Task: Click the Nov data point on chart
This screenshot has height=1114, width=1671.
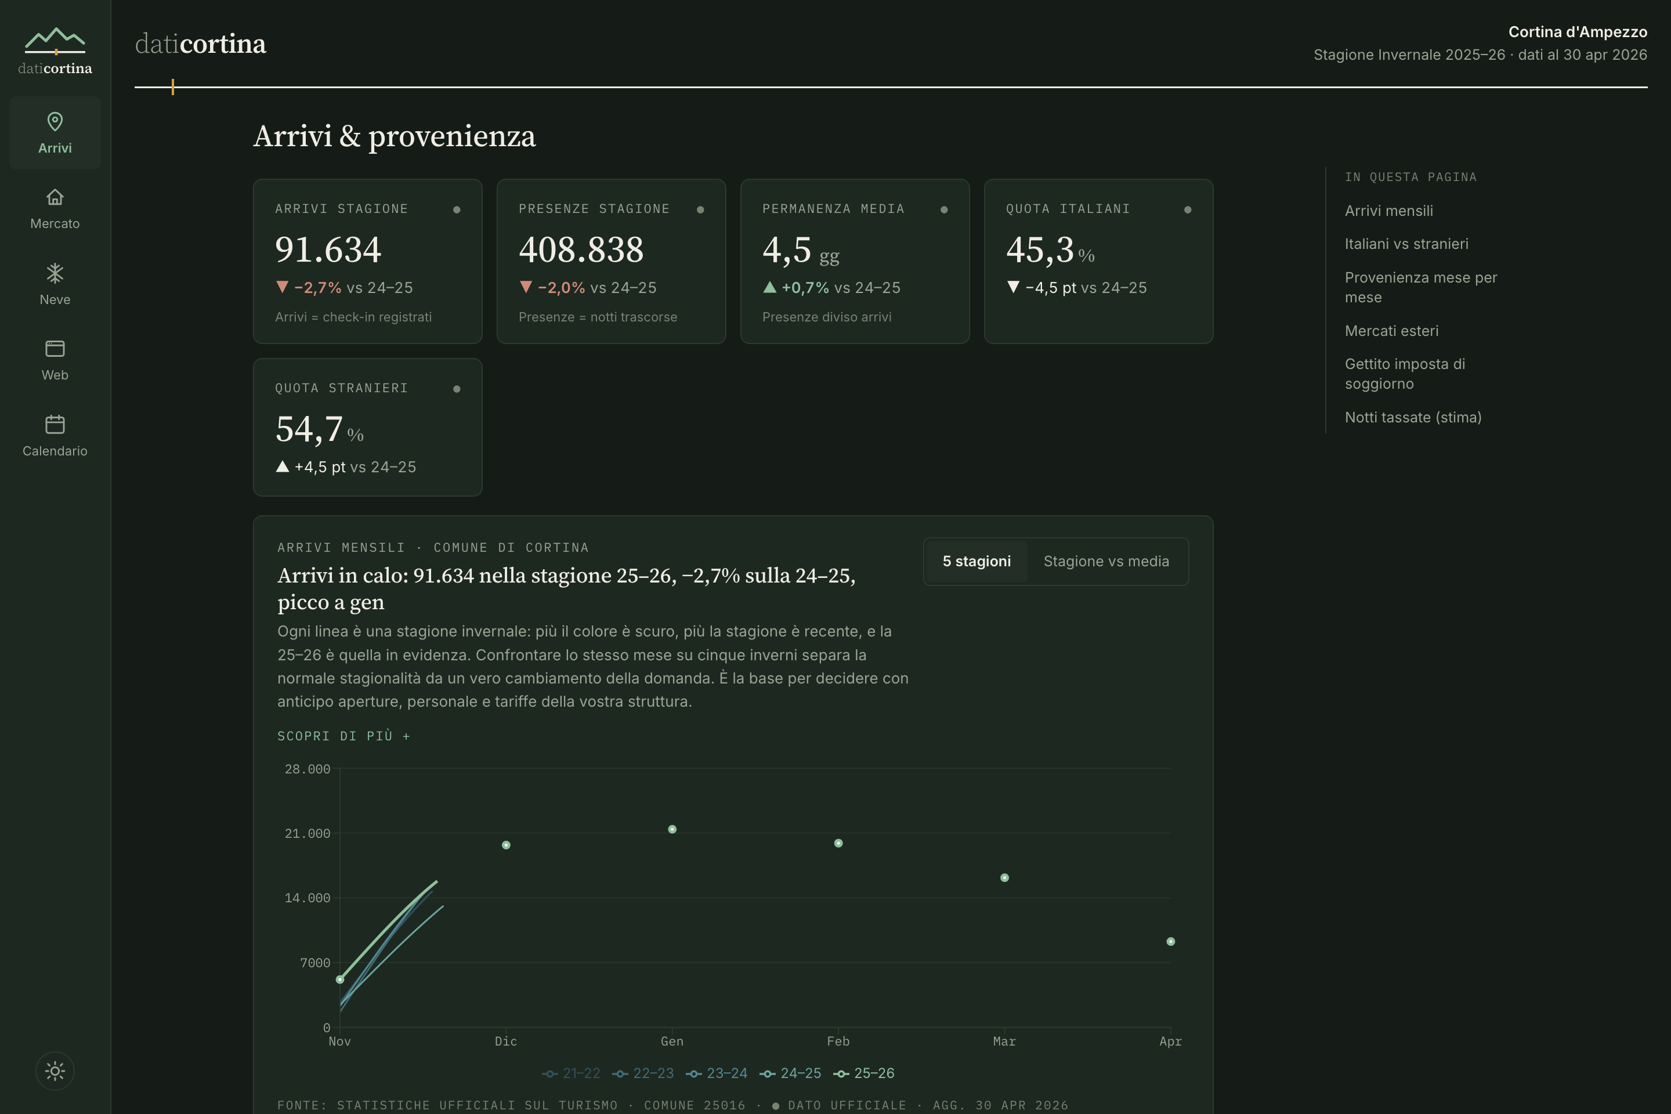Action: pos(339,980)
